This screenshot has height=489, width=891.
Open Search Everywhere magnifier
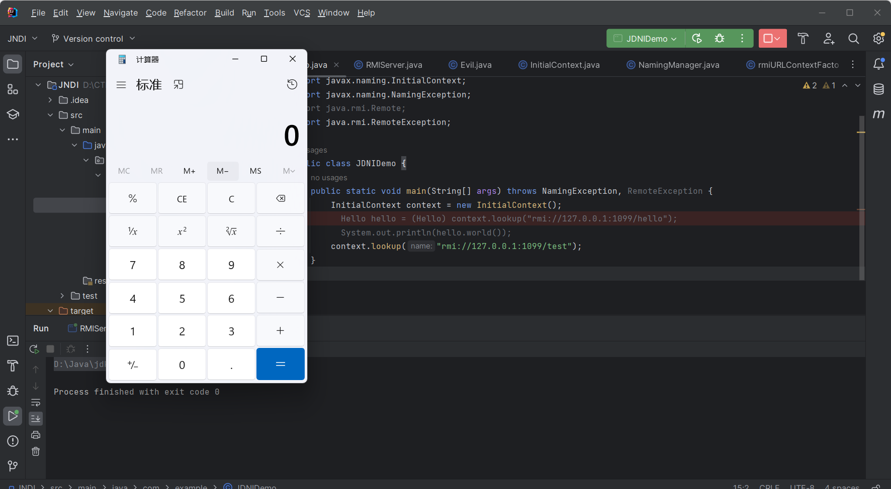coord(854,39)
